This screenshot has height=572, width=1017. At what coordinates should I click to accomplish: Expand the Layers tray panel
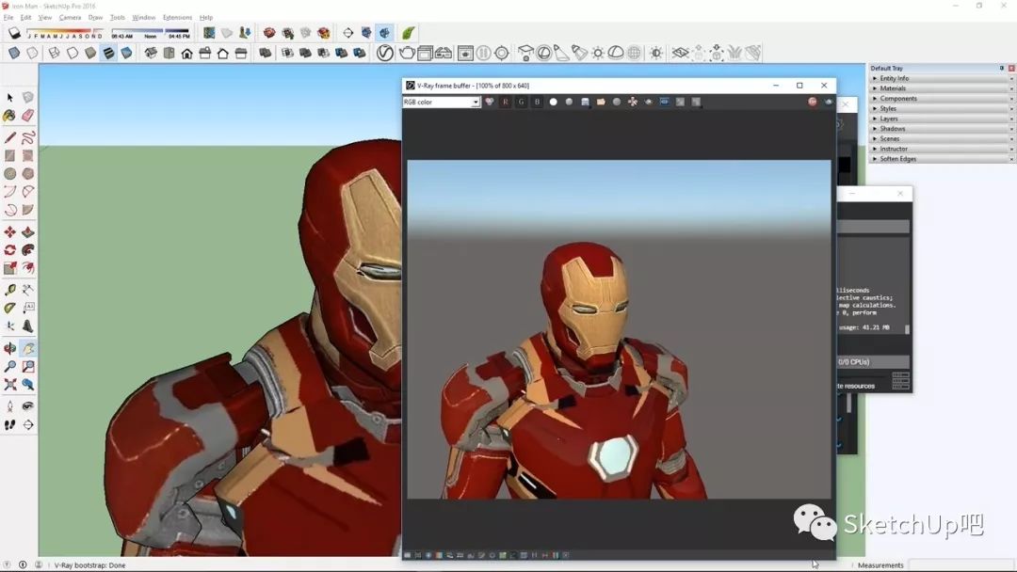point(889,119)
